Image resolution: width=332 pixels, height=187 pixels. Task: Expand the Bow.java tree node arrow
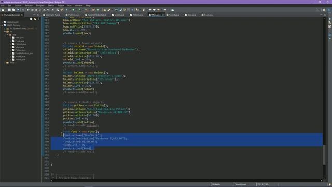pos(10,38)
